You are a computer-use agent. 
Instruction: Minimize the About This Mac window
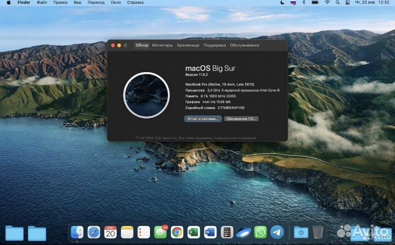coord(119,45)
